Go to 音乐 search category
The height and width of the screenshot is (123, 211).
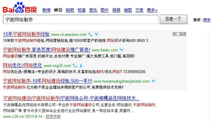93,10
